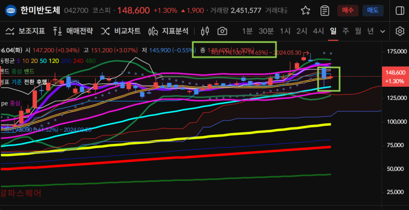Image resolution: width=409 pixels, height=210 pixels.
Task: Click stock code 042700
Action: pos(76,11)
